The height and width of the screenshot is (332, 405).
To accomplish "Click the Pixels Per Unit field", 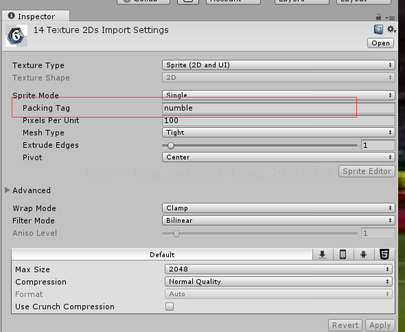I will tap(279, 120).
